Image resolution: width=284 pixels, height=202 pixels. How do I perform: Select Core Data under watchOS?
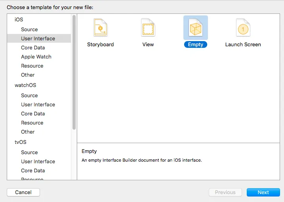tap(33, 113)
